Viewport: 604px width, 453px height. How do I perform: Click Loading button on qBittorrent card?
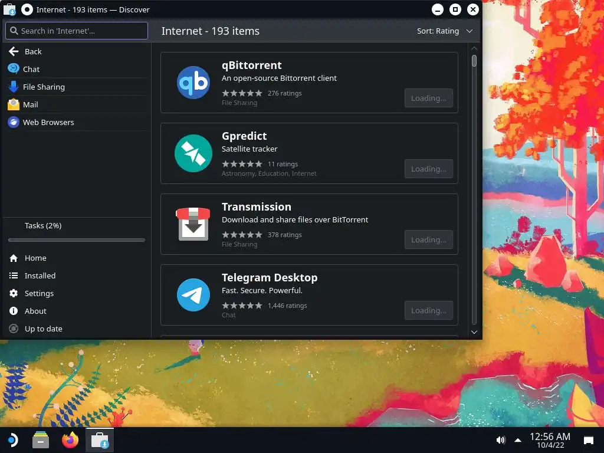click(429, 99)
